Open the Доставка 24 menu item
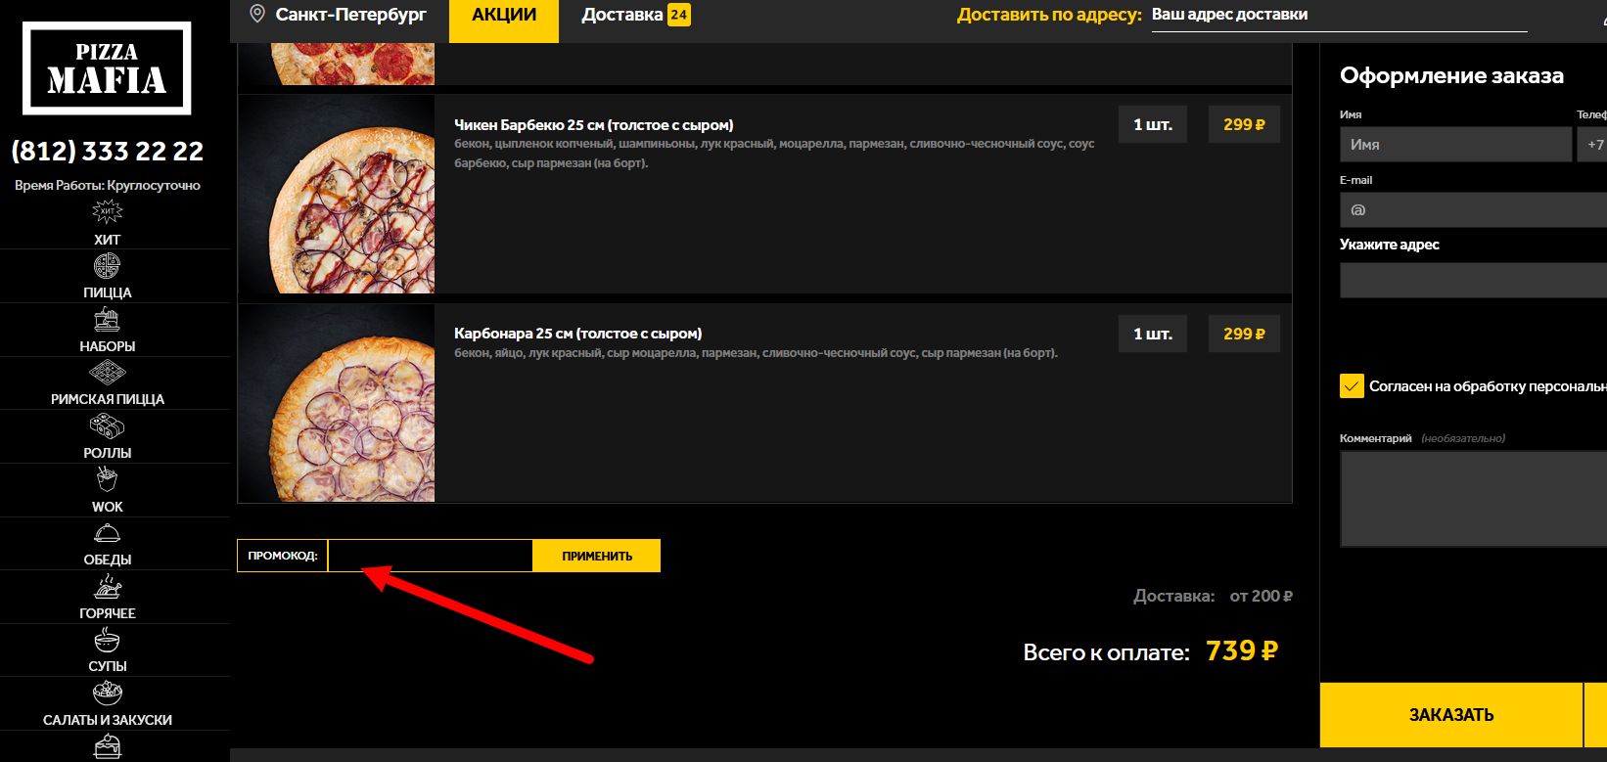Image resolution: width=1607 pixels, height=762 pixels. tap(635, 16)
